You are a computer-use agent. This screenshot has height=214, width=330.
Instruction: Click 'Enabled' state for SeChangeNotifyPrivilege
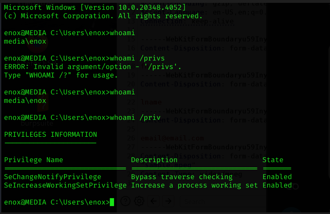click(x=277, y=177)
